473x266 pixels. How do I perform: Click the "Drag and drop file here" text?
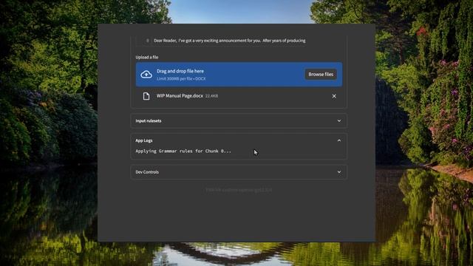click(180, 71)
